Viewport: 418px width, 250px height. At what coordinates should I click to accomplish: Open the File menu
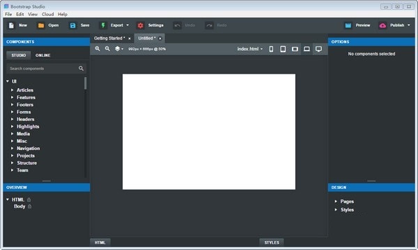(x=8, y=15)
